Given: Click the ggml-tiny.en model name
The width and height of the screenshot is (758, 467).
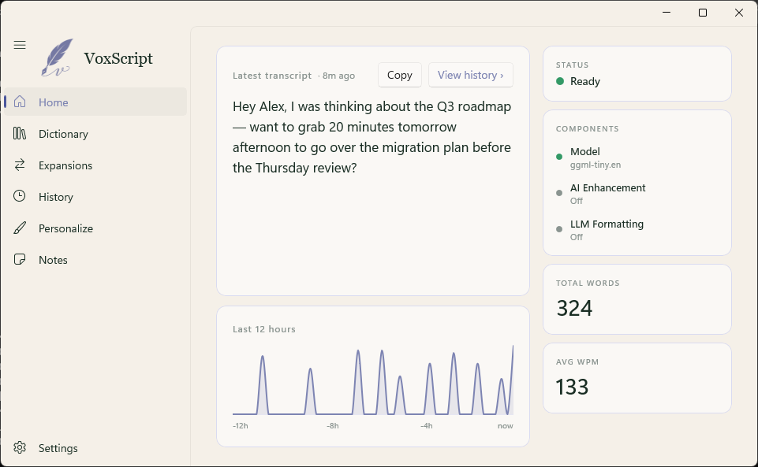Looking at the screenshot, I should click(x=595, y=165).
